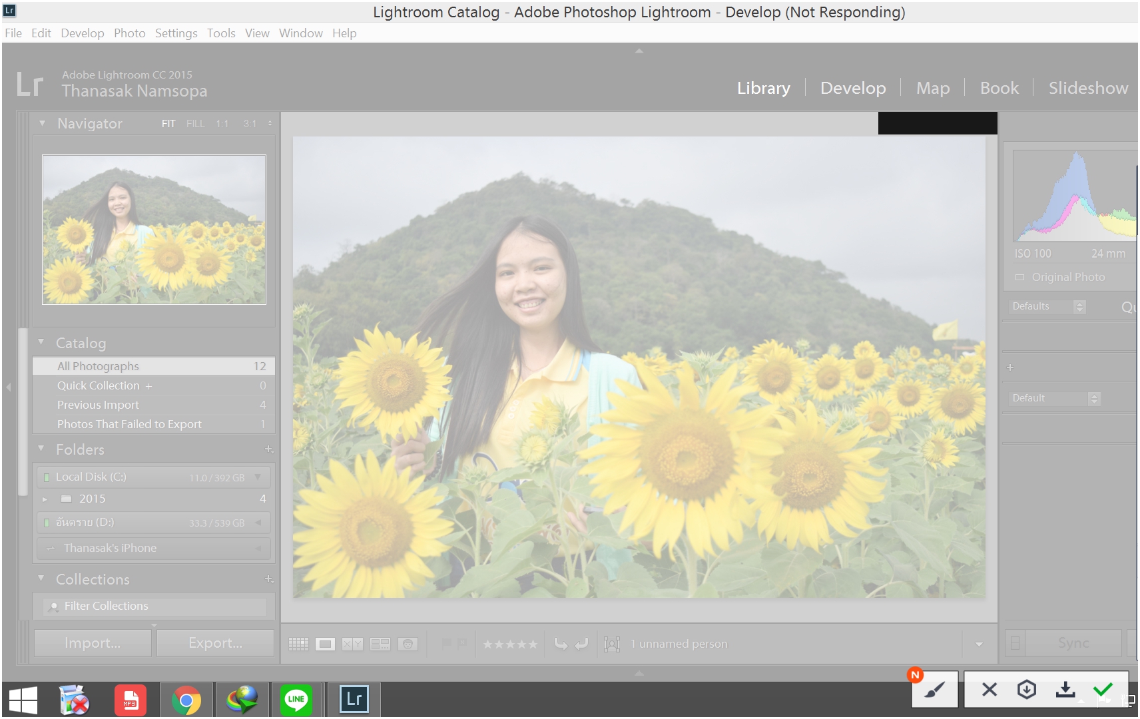Screen dimensions: 1140x719
Task: Open Navigator zoom level options arrows
Action: click(270, 123)
